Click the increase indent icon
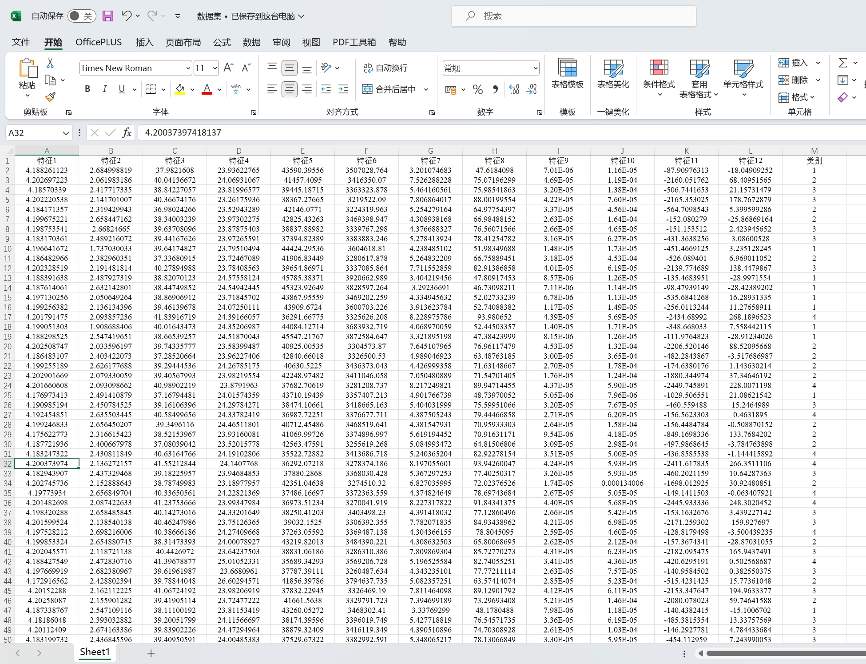 (x=343, y=89)
